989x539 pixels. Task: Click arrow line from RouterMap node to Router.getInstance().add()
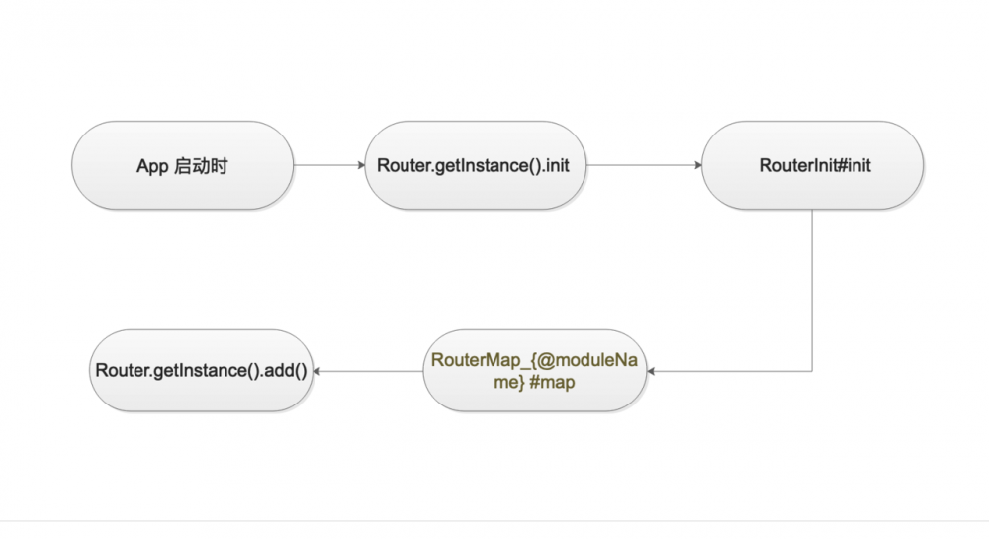[x=368, y=371]
